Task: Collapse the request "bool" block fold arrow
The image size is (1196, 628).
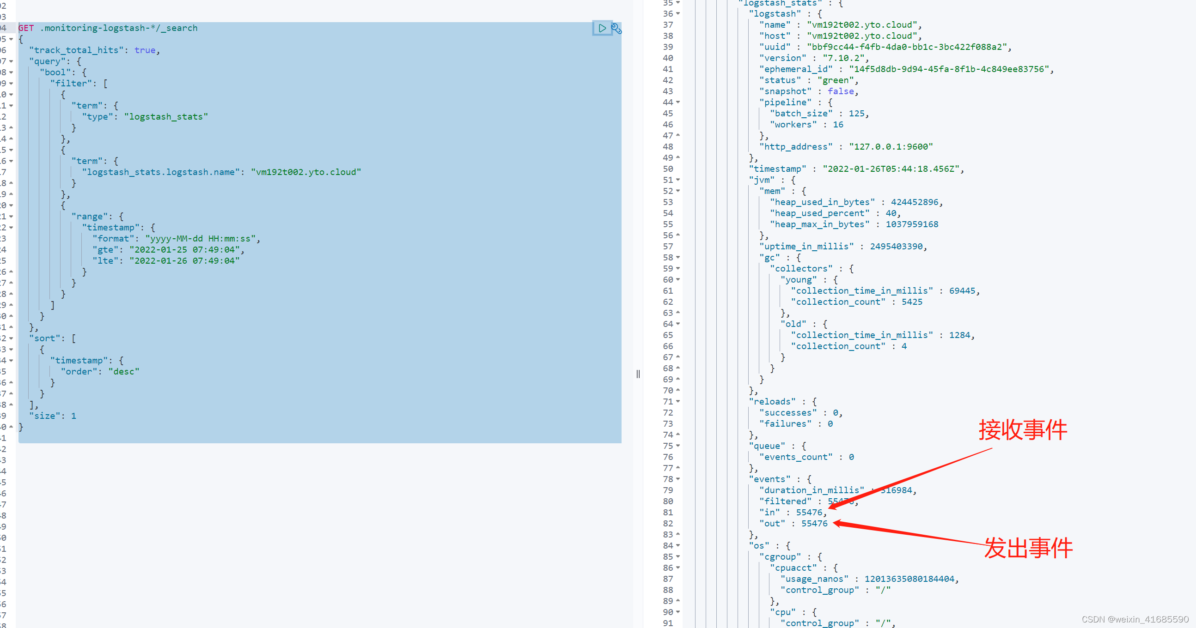Action: point(11,72)
